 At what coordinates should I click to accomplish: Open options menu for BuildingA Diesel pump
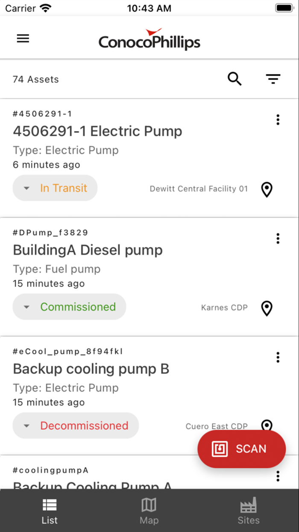(278, 239)
